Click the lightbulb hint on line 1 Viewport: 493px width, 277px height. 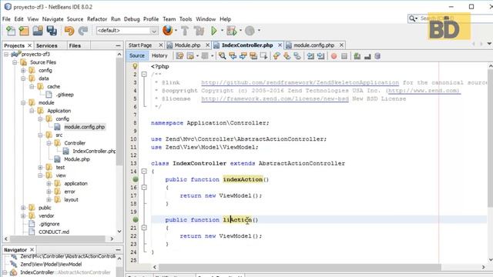[x=135, y=66]
